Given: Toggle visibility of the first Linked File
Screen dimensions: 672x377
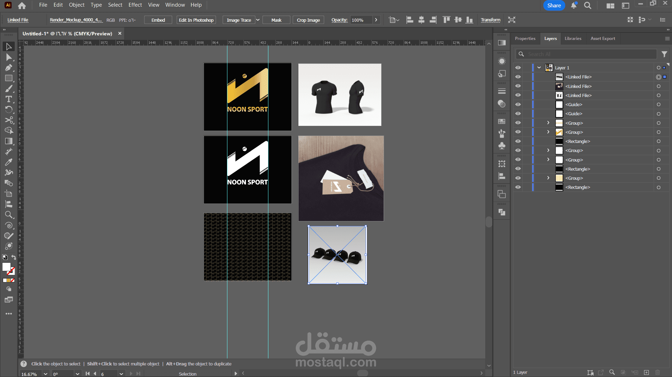Looking at the screenshot, I should [518, 77].
